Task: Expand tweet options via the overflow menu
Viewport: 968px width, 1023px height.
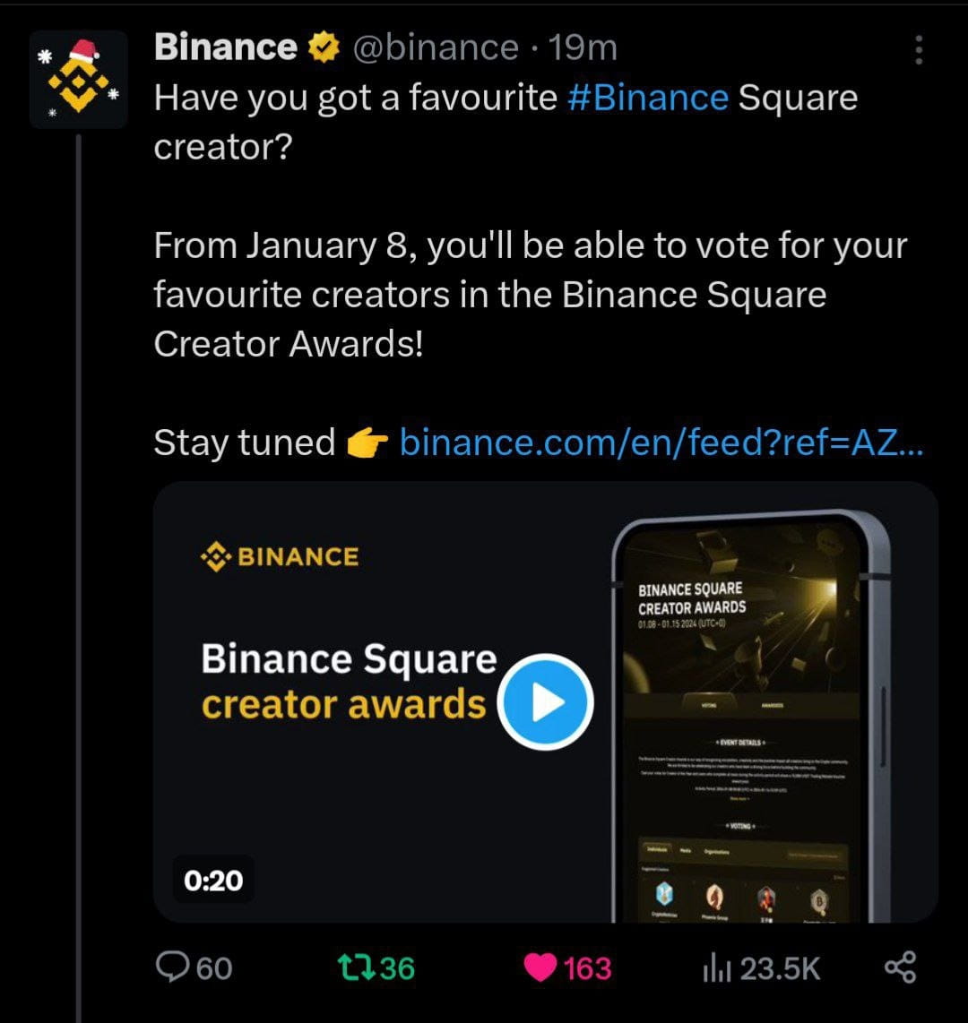Action: pos(917,51)
